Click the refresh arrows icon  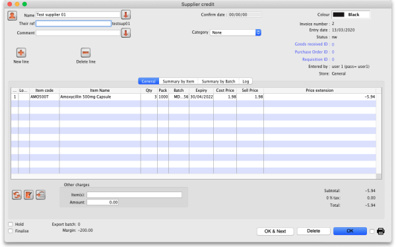point(16,195)
